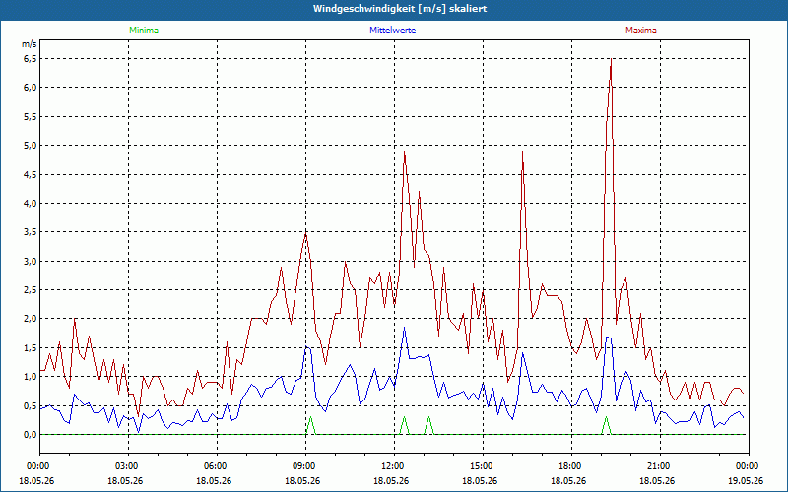Click the 6,5 y-axis value label
788x492 pixels.
[31, 59]
